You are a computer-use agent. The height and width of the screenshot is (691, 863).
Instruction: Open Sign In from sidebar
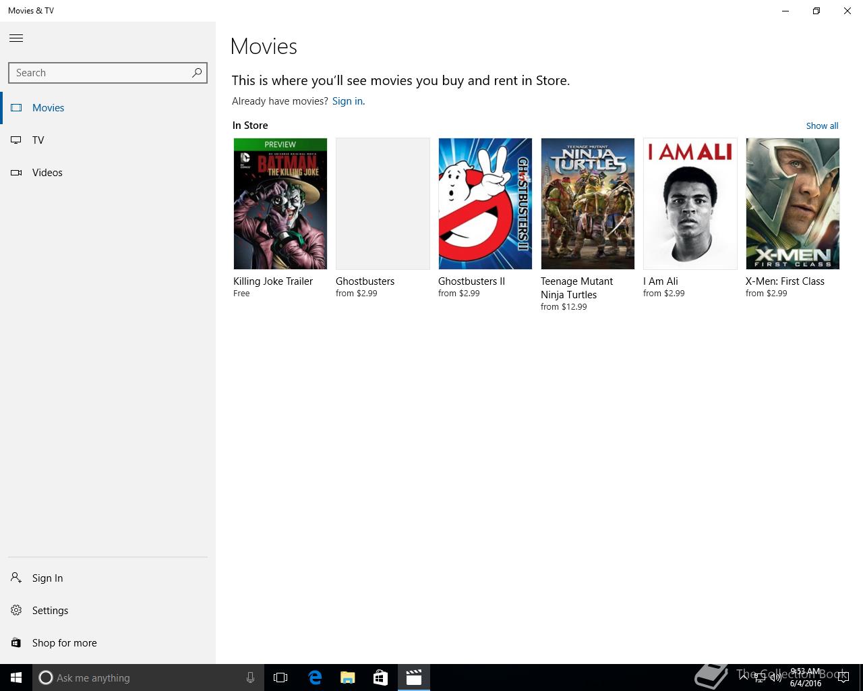[x=108, y=578]
